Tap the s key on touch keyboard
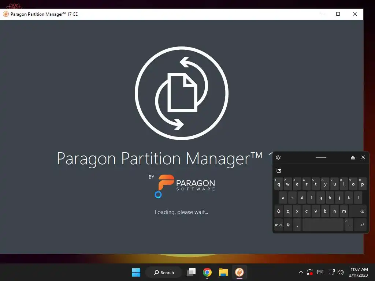The image size is (375, 281). 293,198
